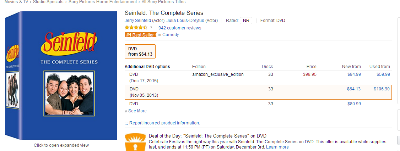Expand See More DVD options
The width and height of the screenshot is (400, 151).
(x=137, y=111)
